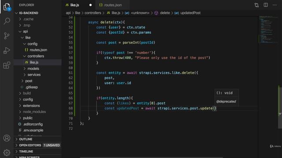Click the api breadcrumb segment
The width and height of the screenshot is (282, 158).
point(68,13)
